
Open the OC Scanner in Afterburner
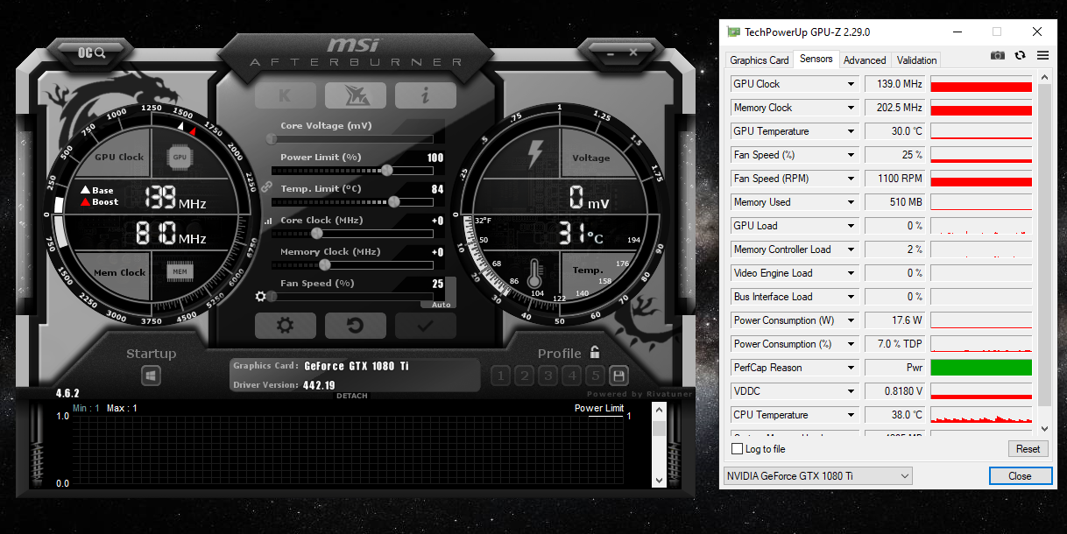(91, 53)
